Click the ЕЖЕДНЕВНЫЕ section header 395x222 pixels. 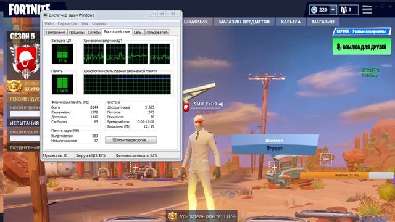[25, 147]
